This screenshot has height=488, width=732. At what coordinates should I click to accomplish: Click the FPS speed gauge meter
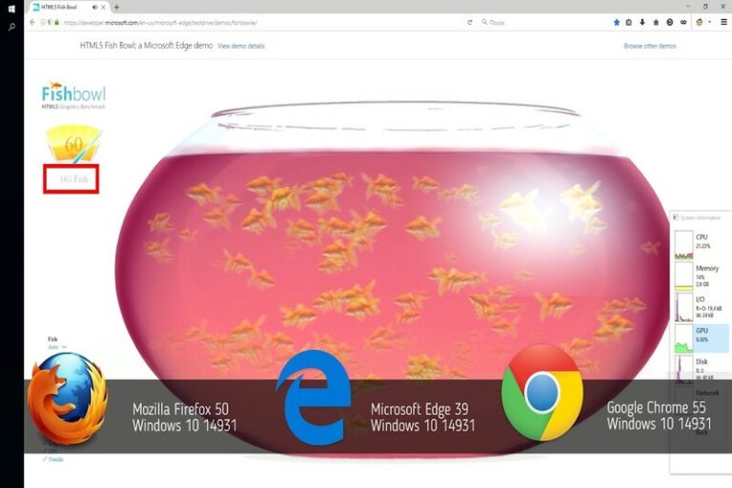click(73, 143)
